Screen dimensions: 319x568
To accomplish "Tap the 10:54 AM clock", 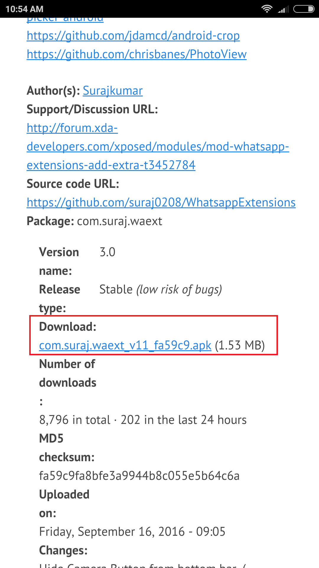I will point(25,9).
